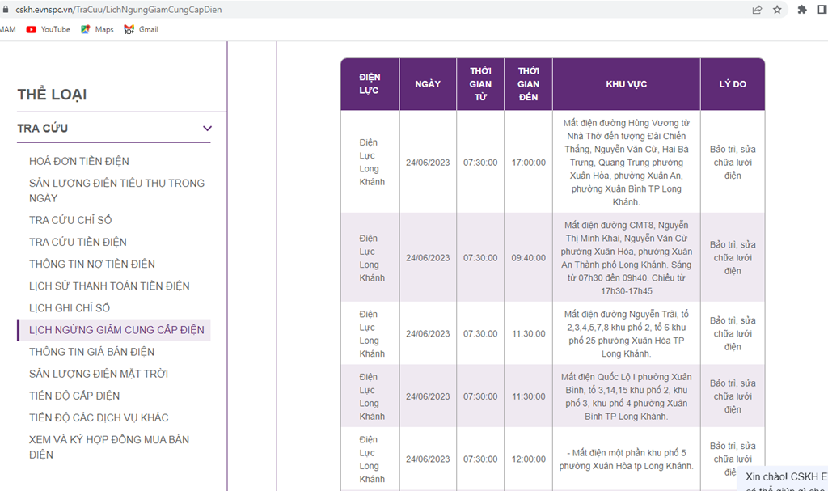Open the Gmail bookmark
The height and width of the screenshot is (491, 828).
tap(141, 29)
